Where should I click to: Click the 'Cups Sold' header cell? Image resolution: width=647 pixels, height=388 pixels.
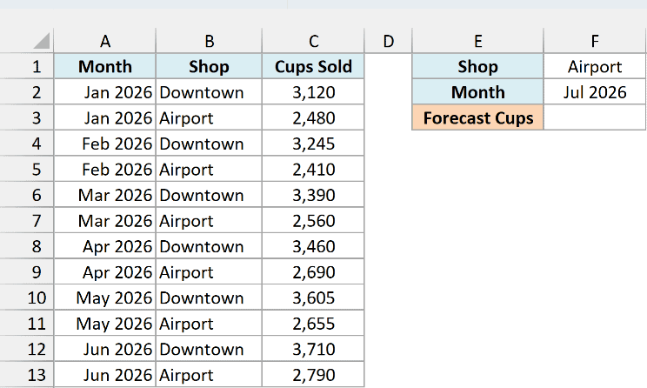[x=313, y=66]
